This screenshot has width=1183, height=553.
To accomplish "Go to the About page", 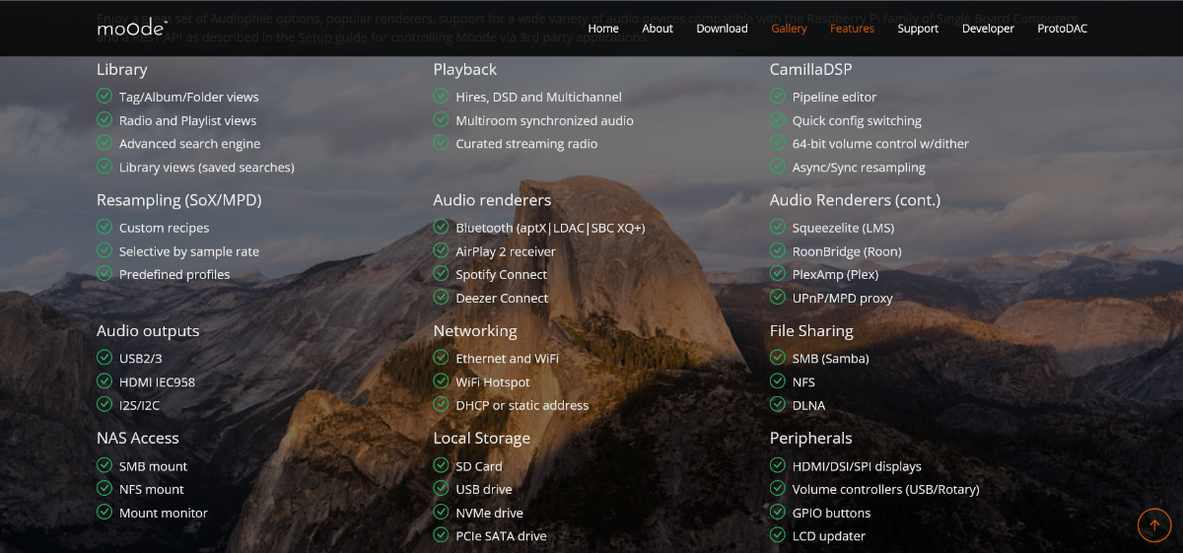I will click(x=658, y=29).
